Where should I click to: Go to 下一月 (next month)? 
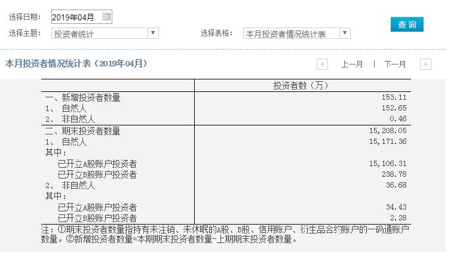point(395,64)
